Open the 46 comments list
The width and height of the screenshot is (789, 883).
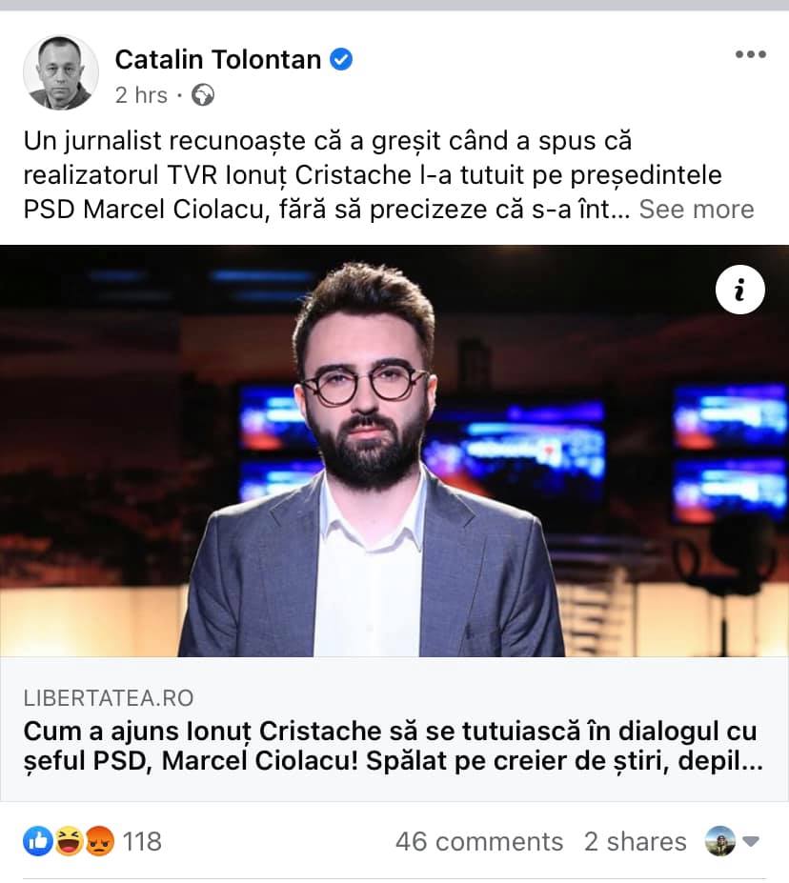(479, 841)
